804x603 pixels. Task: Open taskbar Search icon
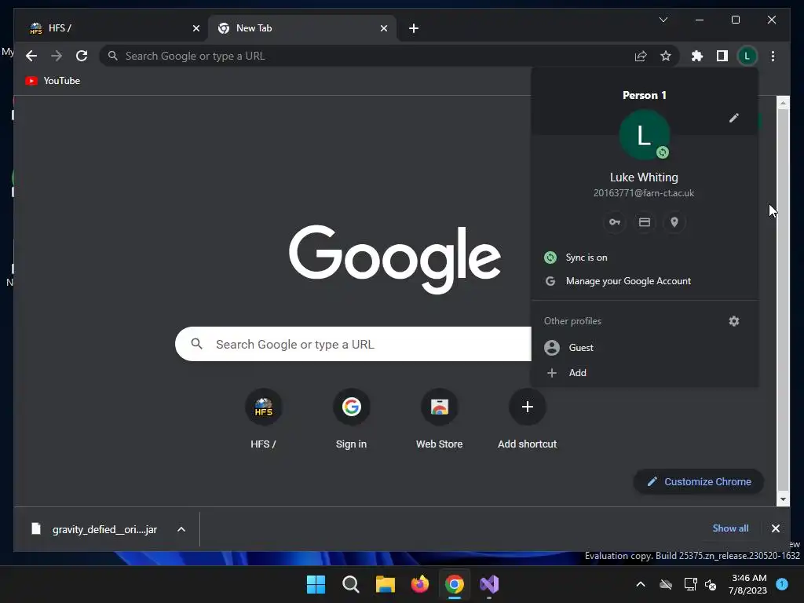tap(351, 584)
